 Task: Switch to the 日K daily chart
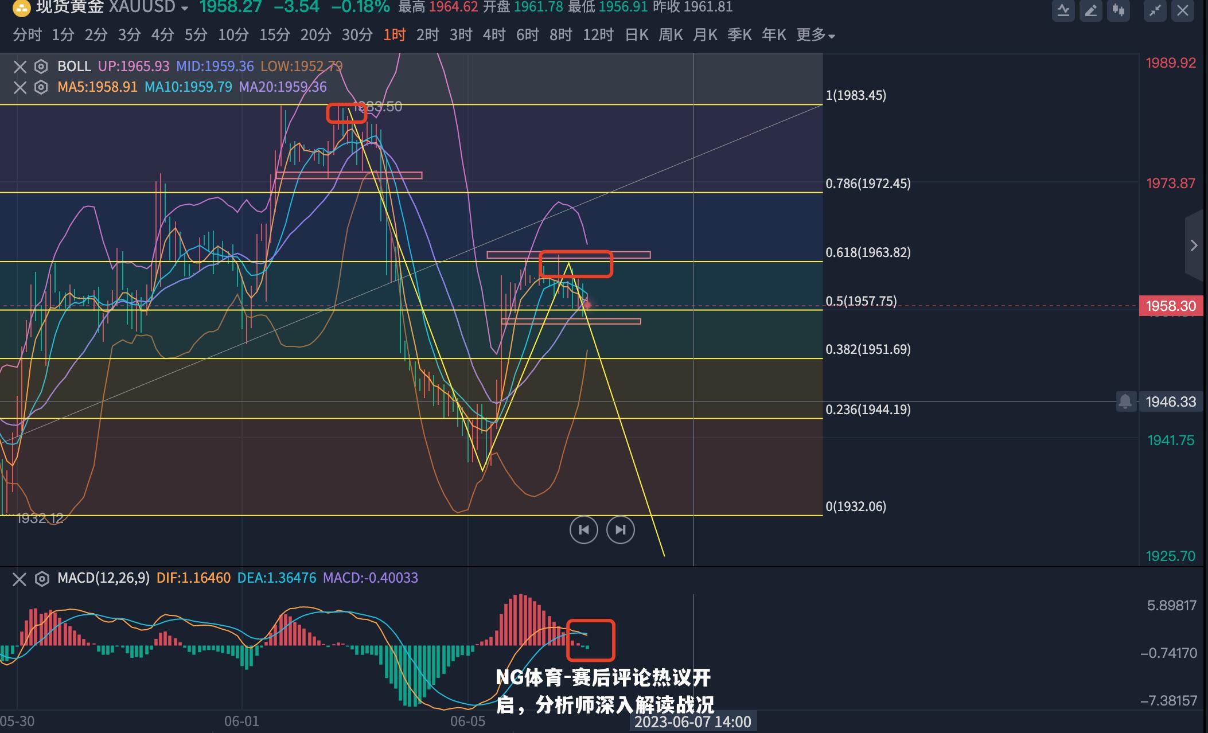coord(637,35)
